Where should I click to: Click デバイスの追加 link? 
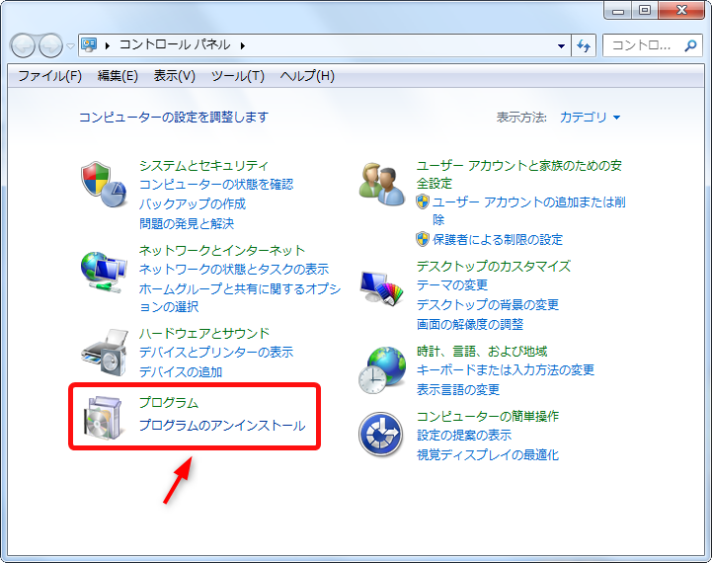(x=181, y=371)
